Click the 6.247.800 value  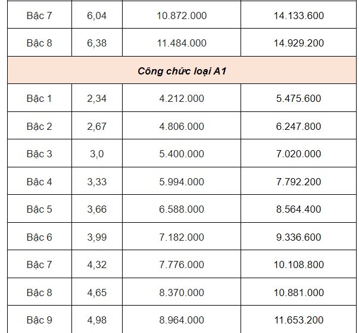tap(298, 126)
